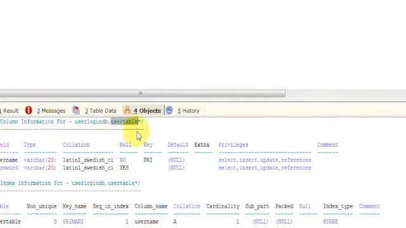Image resolution: width=406 pixels, height=228 pixels.
Task: Click the 'Extra' column header
Action: tap(202, 145)
